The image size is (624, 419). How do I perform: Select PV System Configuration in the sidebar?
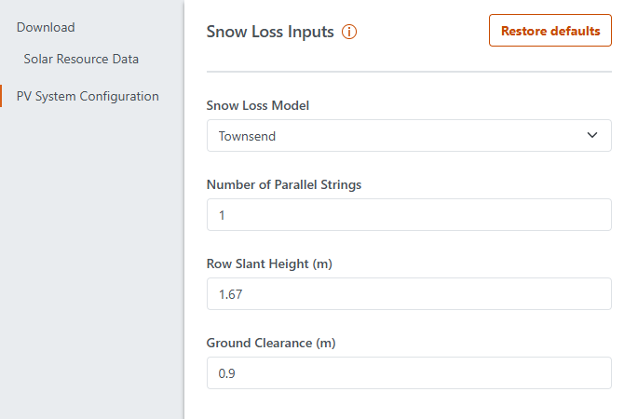coord(88,96)
